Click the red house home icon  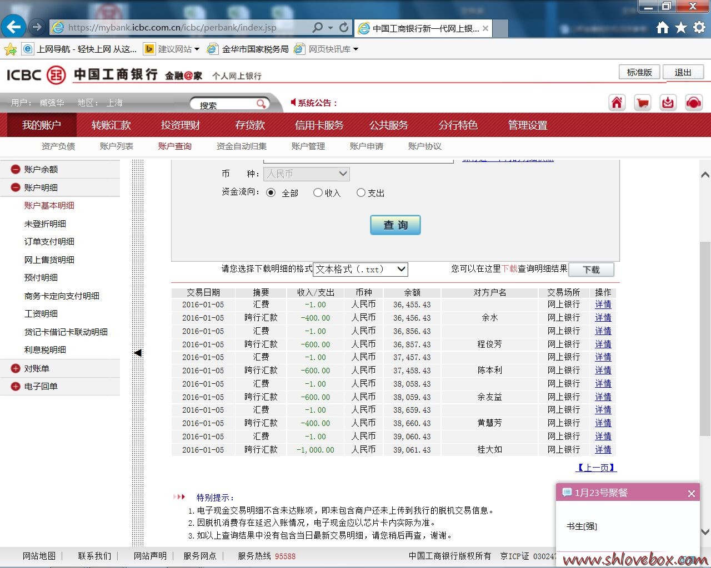tap(617, 103)
